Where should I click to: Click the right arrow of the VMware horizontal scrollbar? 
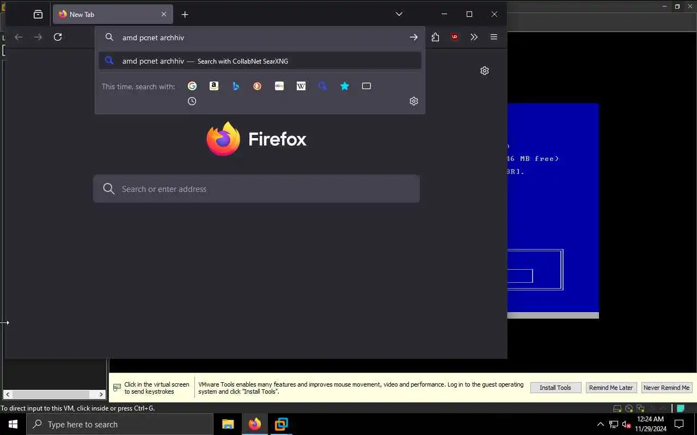pyautogui.click(x=101, y=394)
